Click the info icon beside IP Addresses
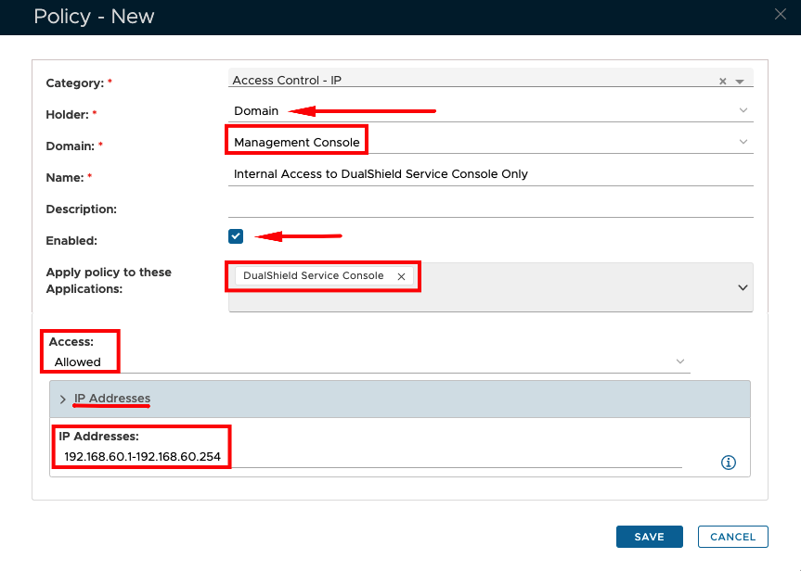This screenshot has width=801, height=571. click(x=729, y=463)
